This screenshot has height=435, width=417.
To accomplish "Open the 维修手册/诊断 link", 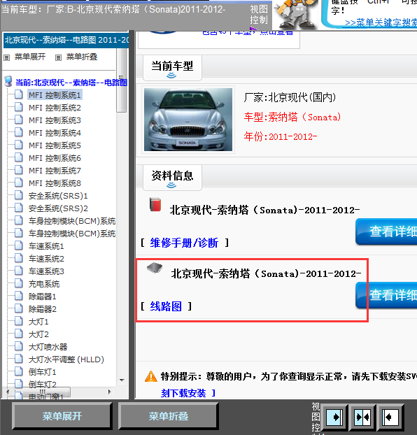I will 184,243.
